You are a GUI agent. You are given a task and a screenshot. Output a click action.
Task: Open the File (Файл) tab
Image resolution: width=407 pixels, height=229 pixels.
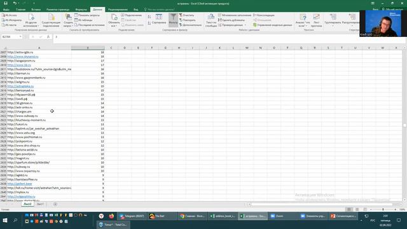6,10
